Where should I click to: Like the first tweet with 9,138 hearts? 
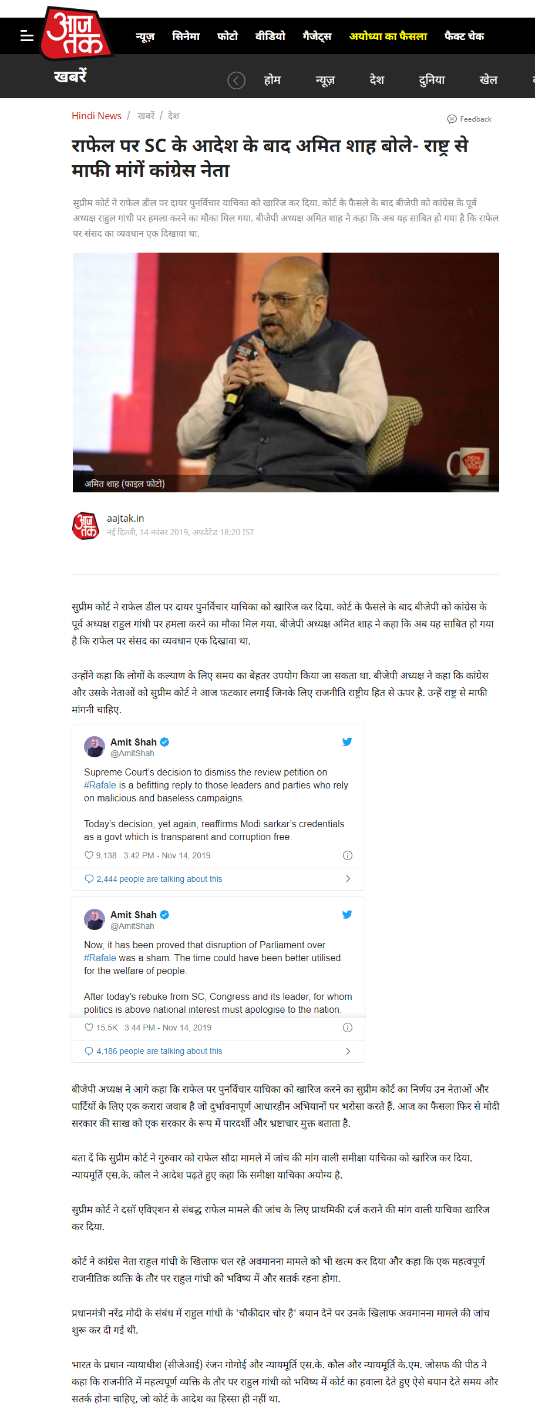(89, 855)
